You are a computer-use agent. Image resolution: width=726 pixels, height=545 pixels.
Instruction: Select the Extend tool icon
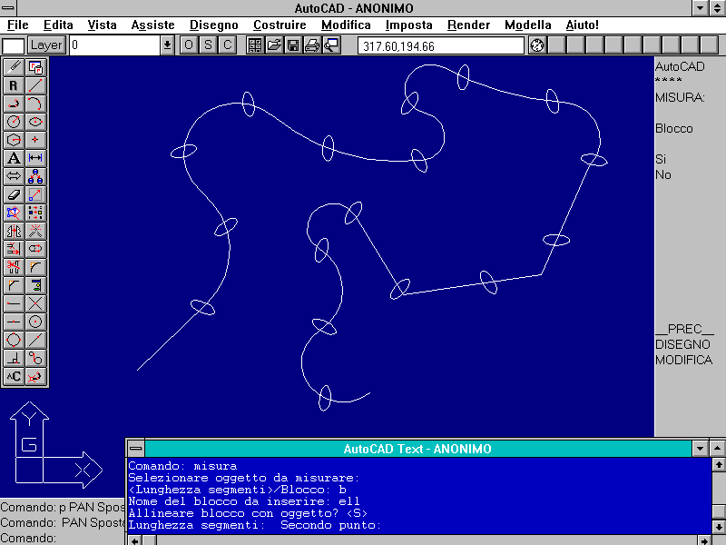14,249
